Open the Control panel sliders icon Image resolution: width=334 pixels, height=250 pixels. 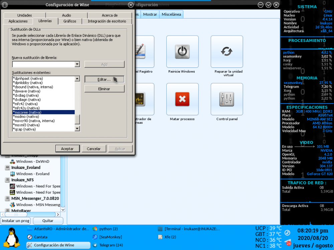tap(226, 99)
